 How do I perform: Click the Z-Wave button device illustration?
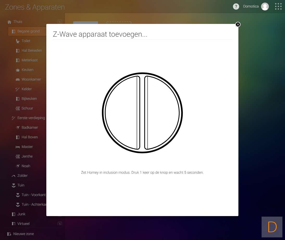(x=142, y=113)
